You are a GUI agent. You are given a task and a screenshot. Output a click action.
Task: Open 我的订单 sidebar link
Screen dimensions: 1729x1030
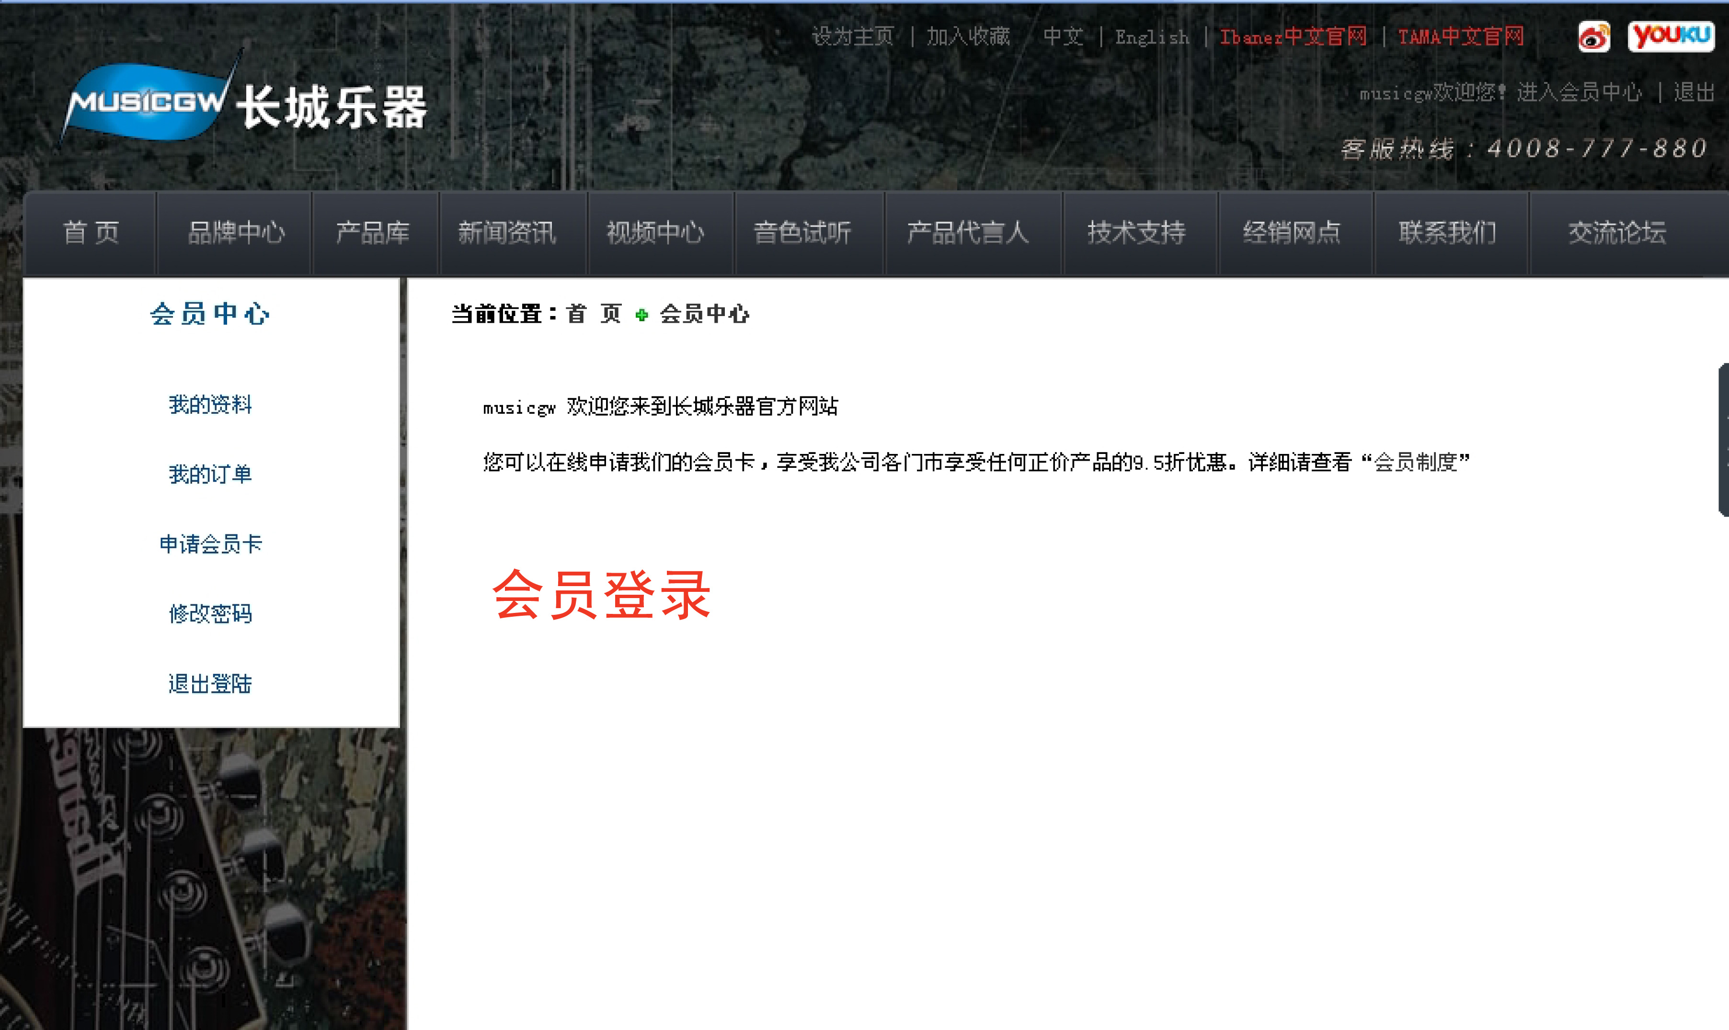tap(210, 475)
